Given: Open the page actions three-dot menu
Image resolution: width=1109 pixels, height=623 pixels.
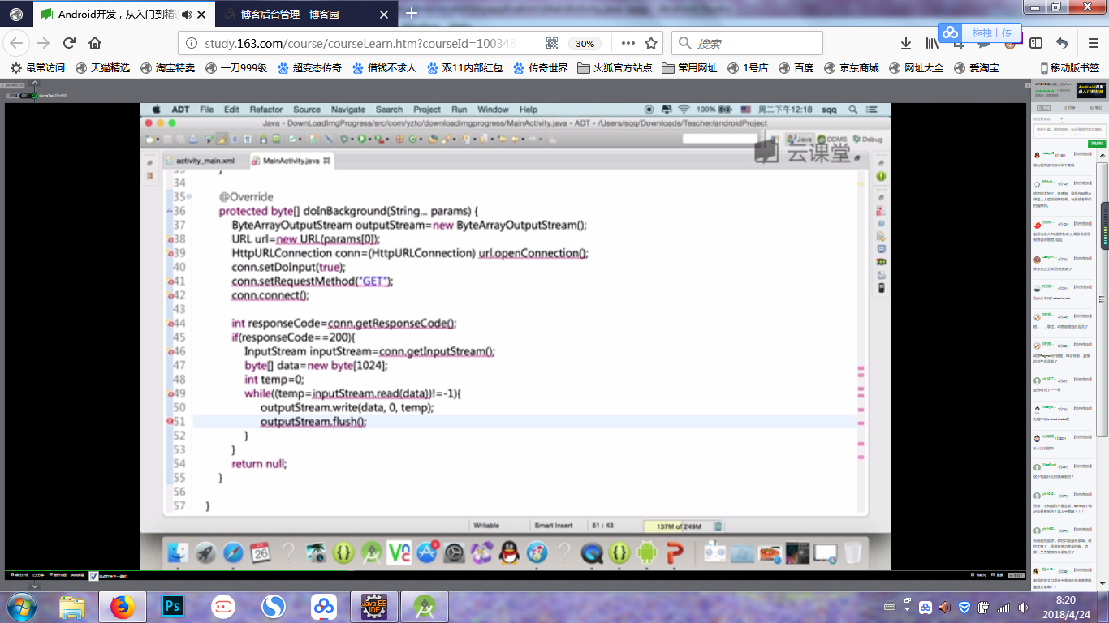Looking at the screenshot, I should (628, 43).
